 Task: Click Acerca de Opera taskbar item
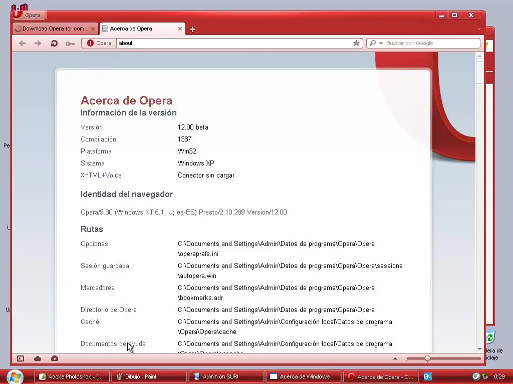pos(381,377)
